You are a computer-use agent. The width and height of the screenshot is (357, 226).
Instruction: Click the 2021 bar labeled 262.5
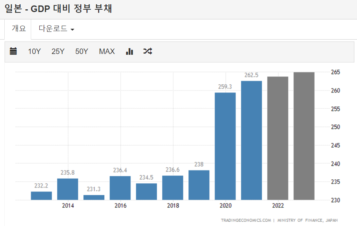[x=251, y=141]
